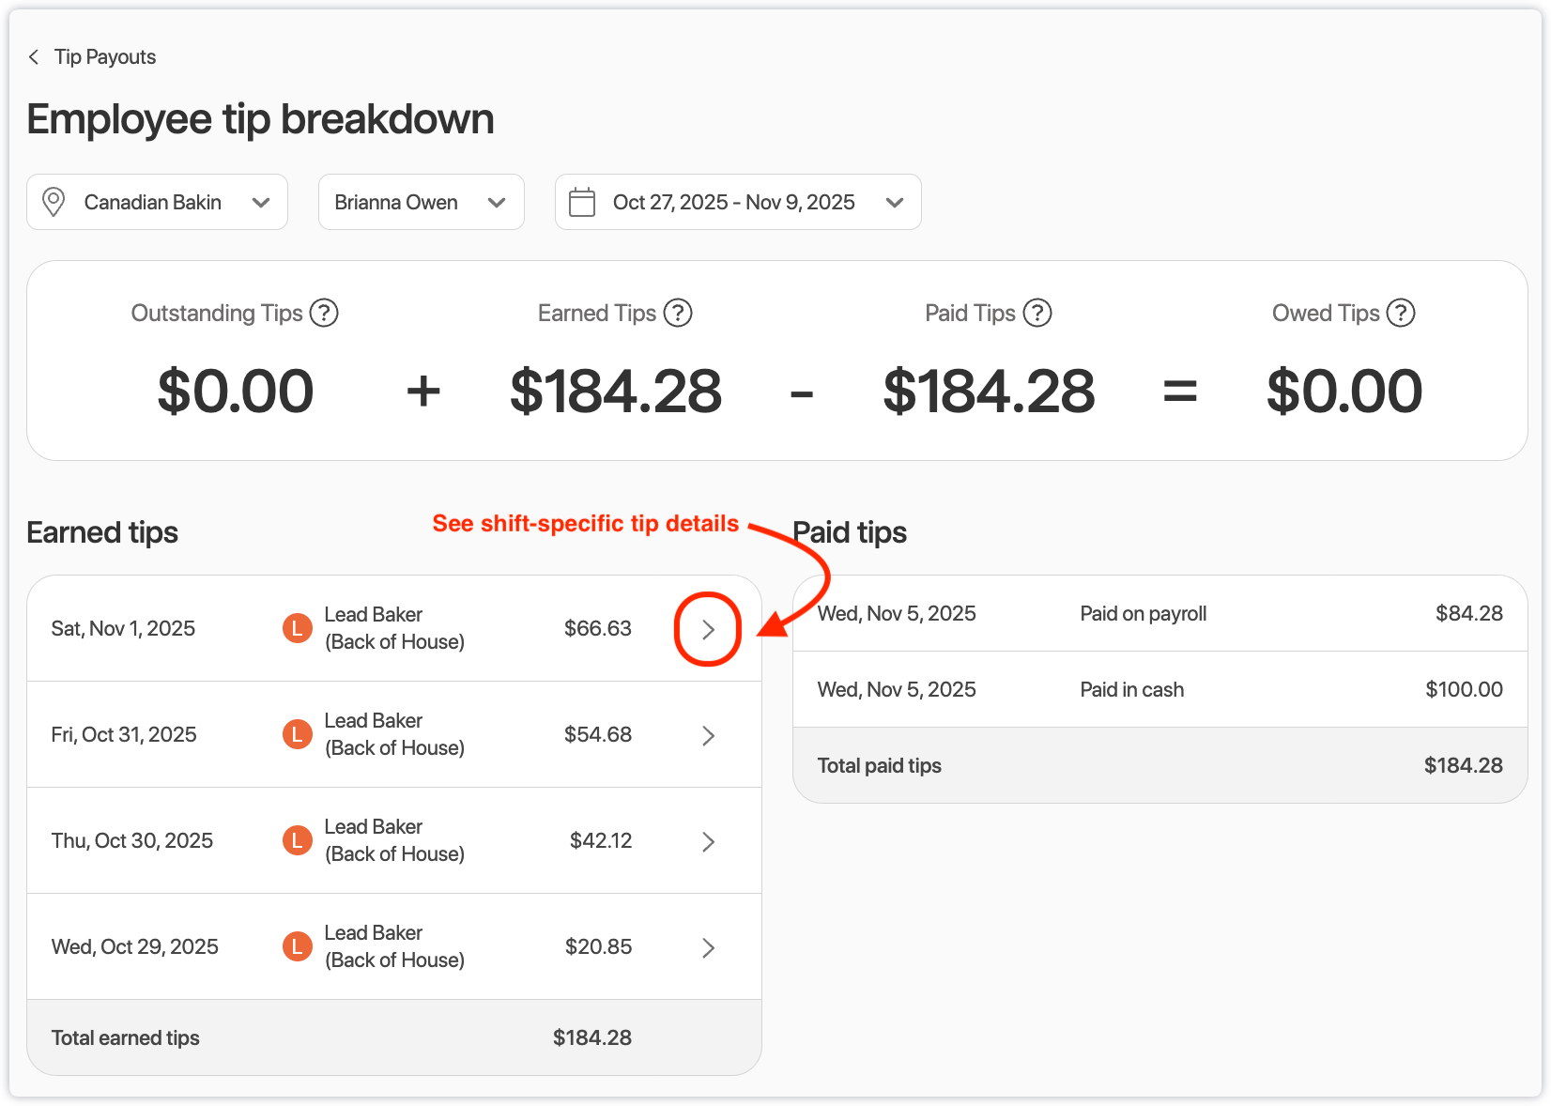Click the calendar icon in date picker
This screenshot has width=1551, height=1106.
pos(582,203)
